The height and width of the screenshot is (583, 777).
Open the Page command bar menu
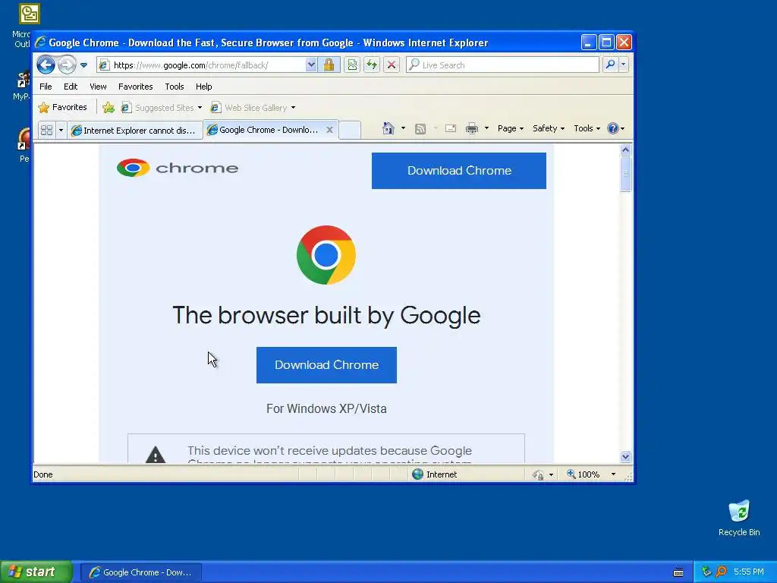[511, 128]
